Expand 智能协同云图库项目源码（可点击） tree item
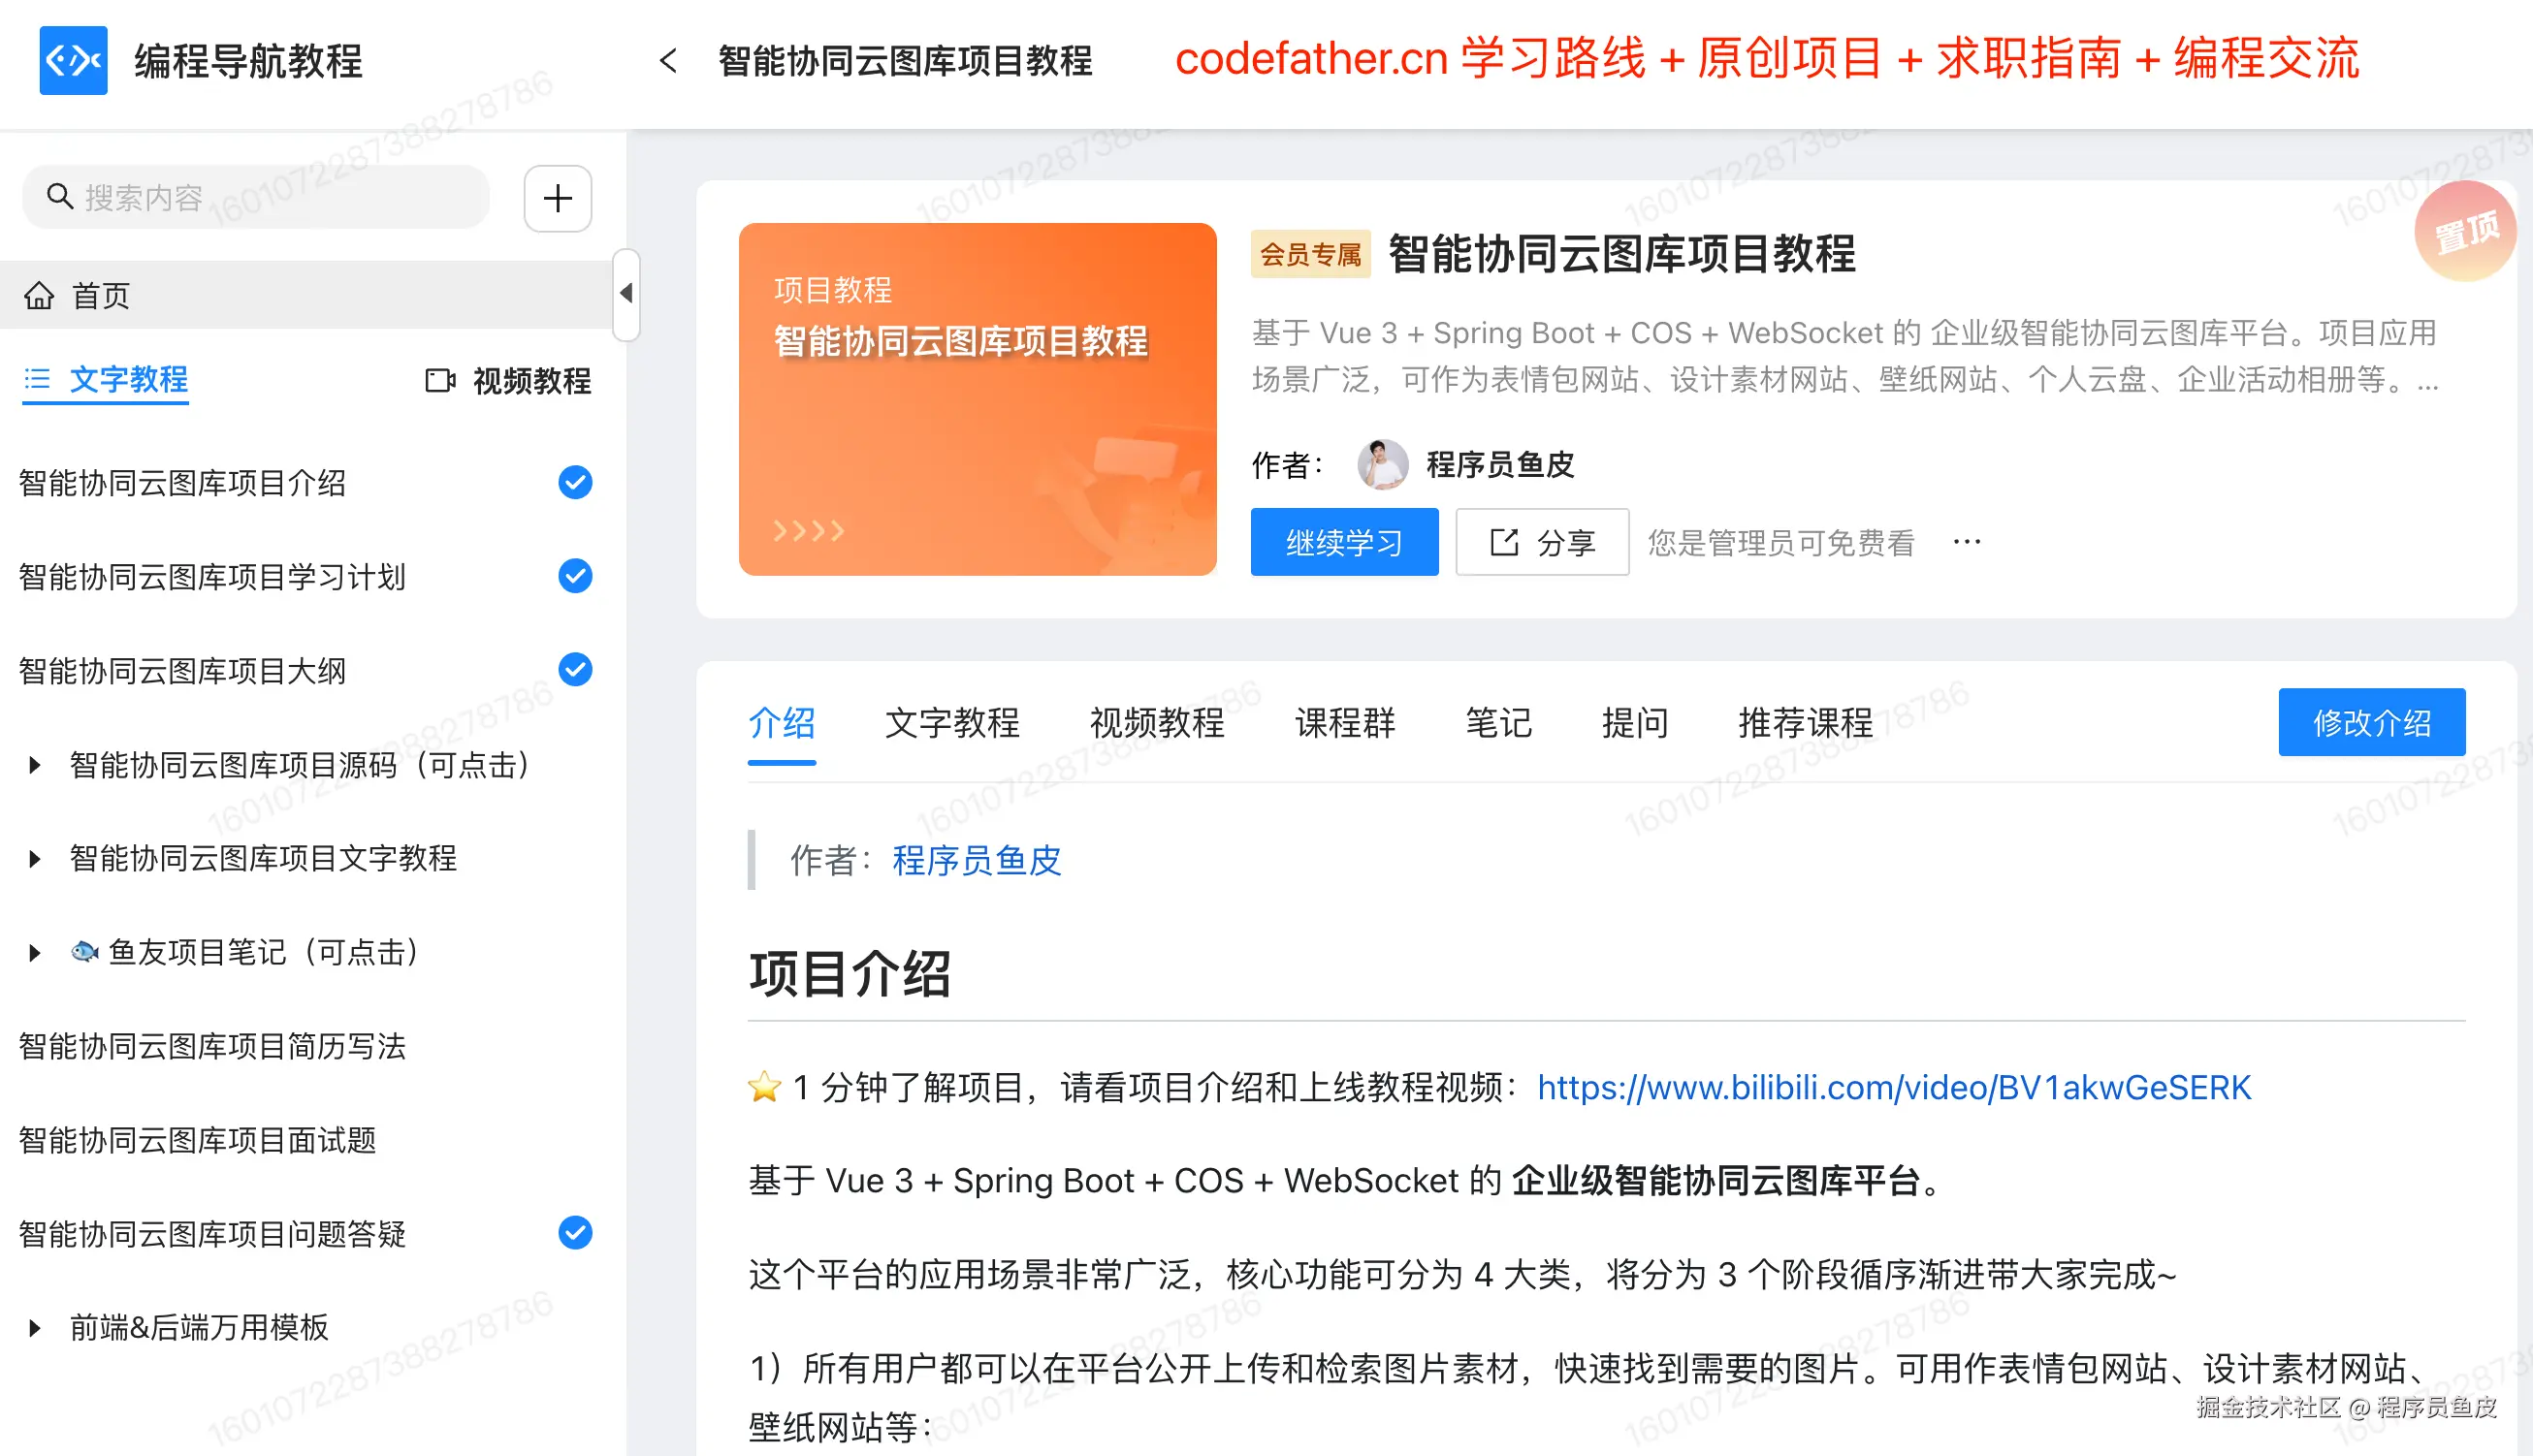Viewport: 2533px width, 1456px height. click(x=35, y=765)
